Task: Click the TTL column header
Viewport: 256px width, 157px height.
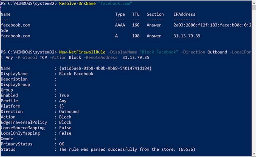Action: 136,14
